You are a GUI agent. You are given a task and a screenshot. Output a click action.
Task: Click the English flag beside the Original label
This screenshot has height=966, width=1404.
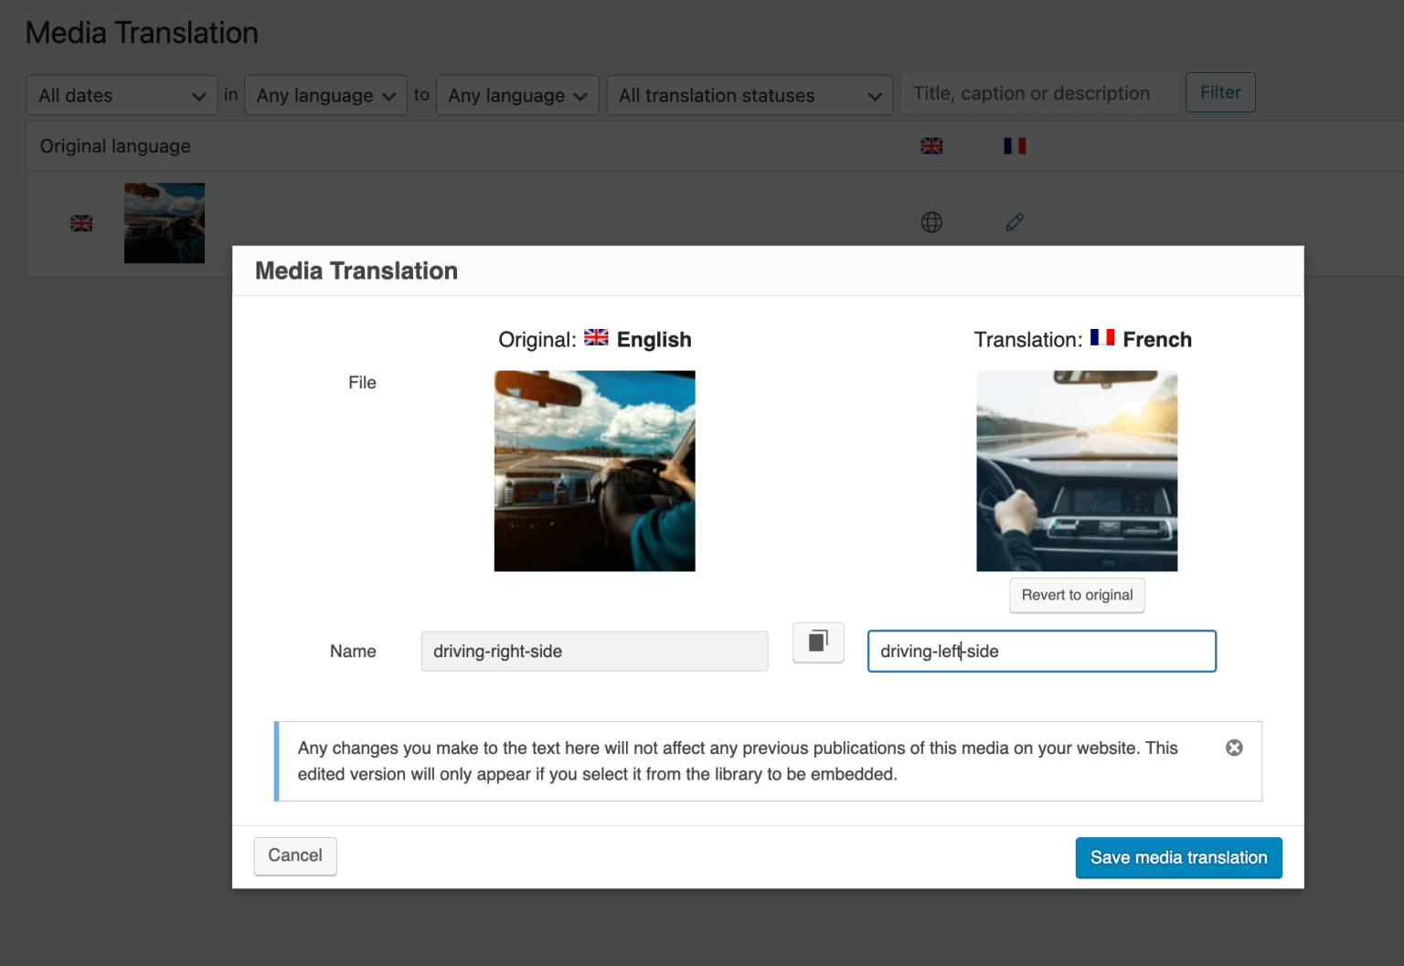point(596,338)
